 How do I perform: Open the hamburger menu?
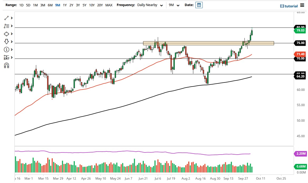point(302,6)
